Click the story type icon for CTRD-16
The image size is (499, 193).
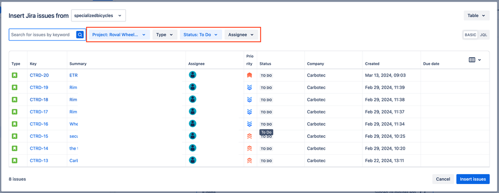coord(14,124)
